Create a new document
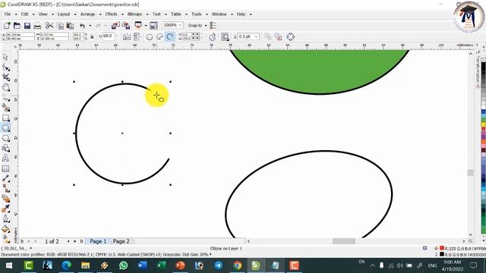This screenshot has height=273, width=486. 7,25
